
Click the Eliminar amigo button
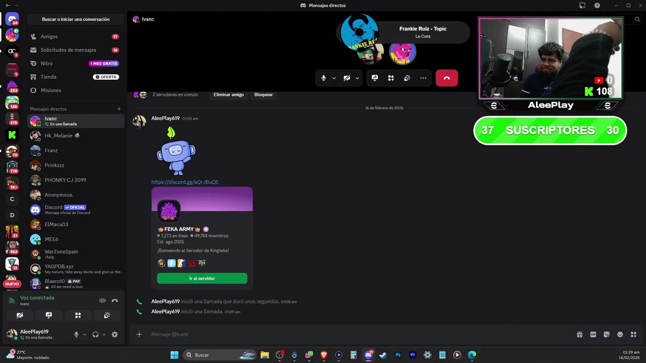(229, 95)
